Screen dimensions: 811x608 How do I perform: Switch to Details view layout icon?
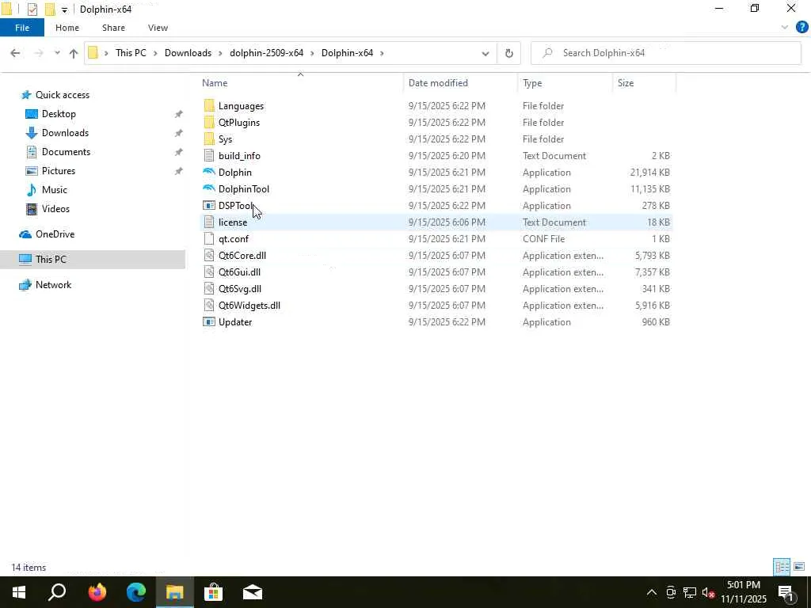click(782, 567)
